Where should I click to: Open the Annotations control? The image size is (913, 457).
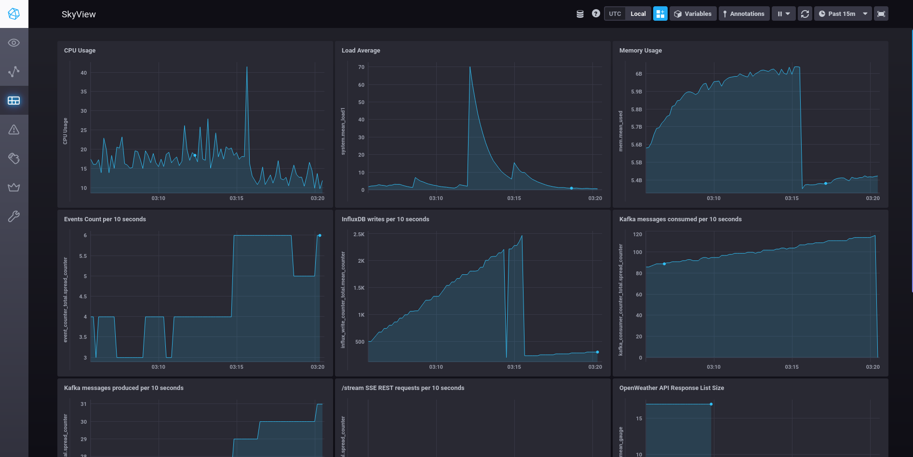pyautogui.click(x=744, y=14)
